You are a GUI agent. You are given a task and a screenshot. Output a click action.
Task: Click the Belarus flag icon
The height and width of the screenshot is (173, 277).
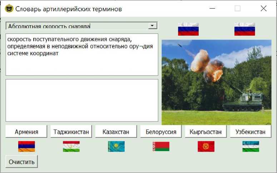click(x=161, y=146)
